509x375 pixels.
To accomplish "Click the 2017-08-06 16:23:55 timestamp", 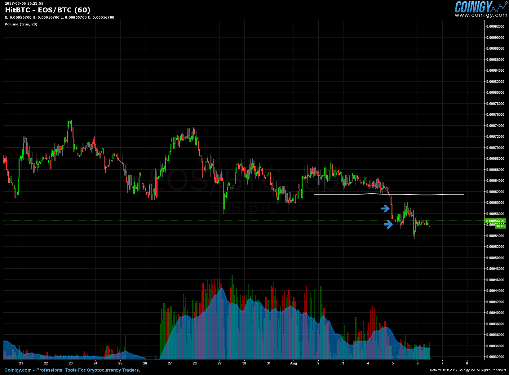I will pos(24,3).
